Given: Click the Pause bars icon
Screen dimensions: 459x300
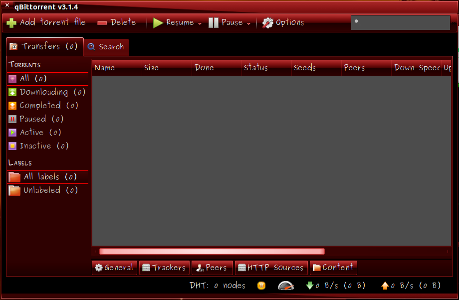Looking at the screenshot, I should pyautogui.click(x=214, y=23).
